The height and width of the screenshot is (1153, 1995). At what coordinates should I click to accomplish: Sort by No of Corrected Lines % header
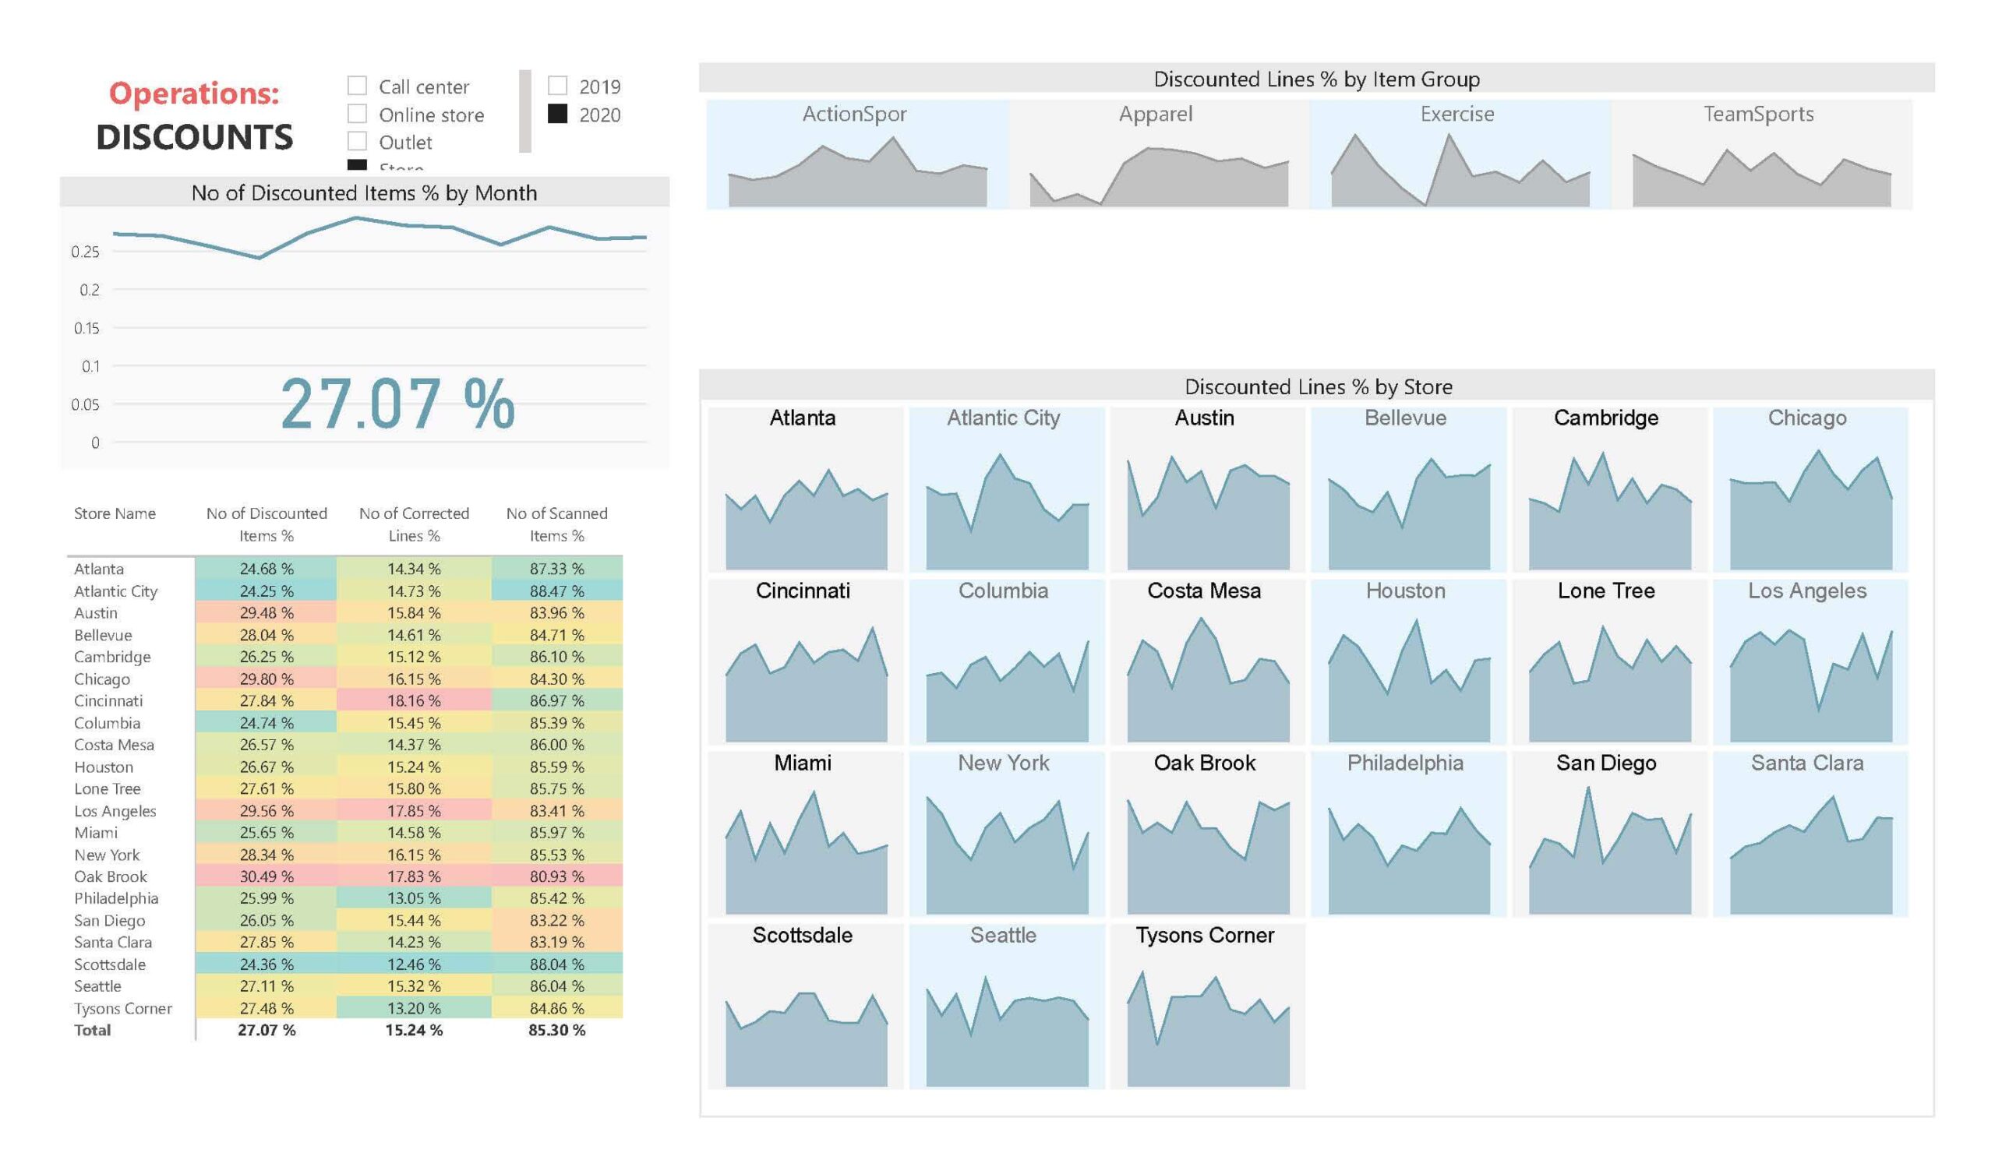(414, 524)
